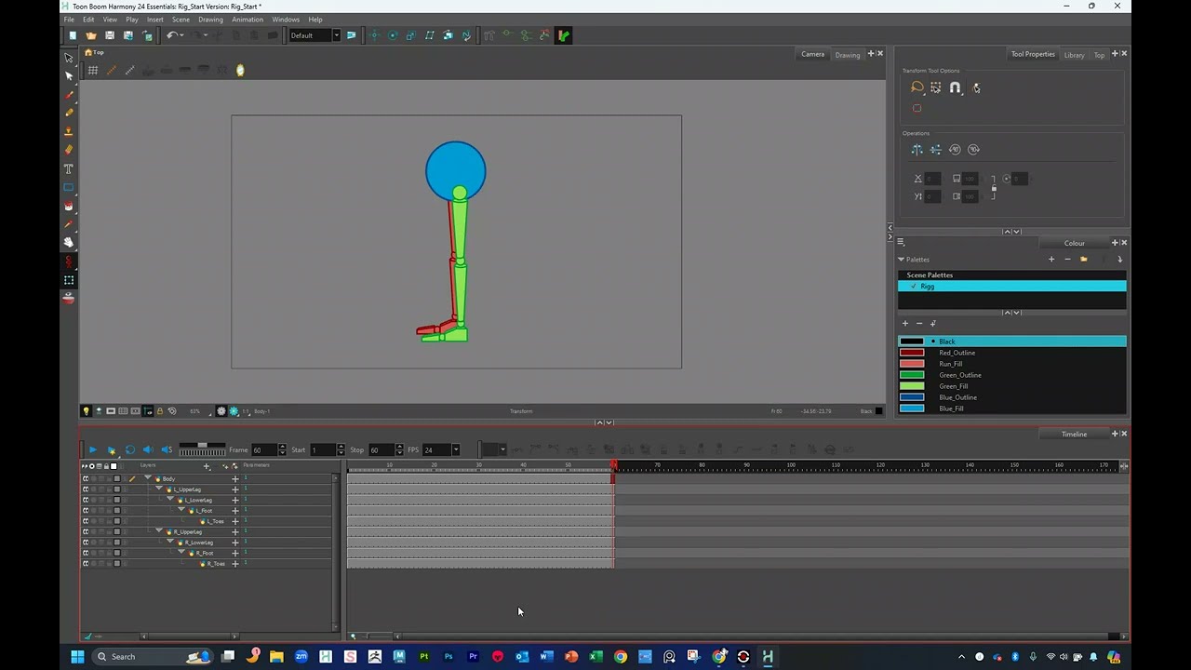The height and width of the screenshot is (670, 1191).
Task: Collapse the L_UpperLeg layer children
Action: (x=159, y=489)
